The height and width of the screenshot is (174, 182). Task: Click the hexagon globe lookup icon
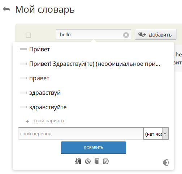pyautogui.click(x=106, y=161)
